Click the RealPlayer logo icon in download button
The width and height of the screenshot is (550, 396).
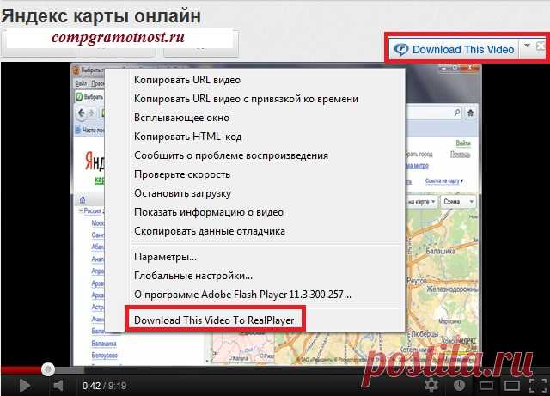coord(401,49)
